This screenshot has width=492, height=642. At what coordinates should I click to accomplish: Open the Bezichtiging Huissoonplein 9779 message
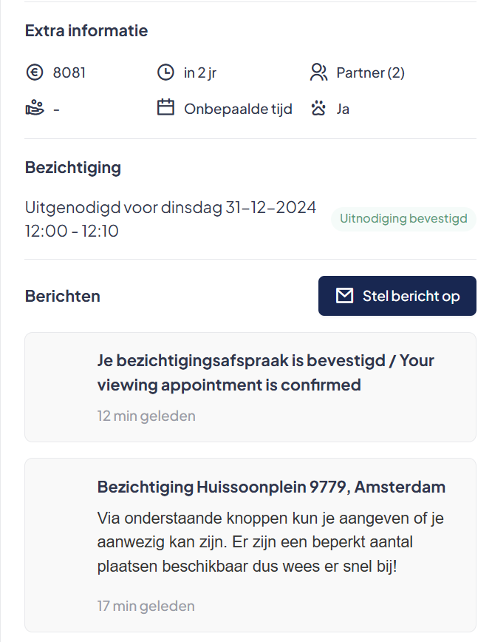pyautogui.click(x=250, y=545)
